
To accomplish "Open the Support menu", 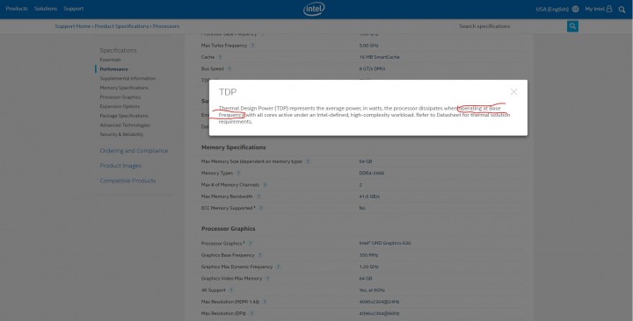I will (74, 9).
